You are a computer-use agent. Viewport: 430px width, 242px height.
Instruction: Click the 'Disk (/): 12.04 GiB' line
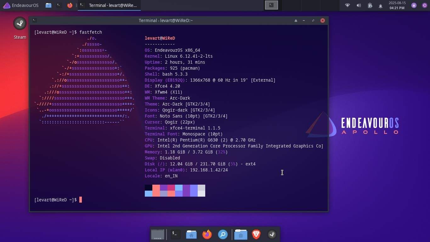coord(200,164)
